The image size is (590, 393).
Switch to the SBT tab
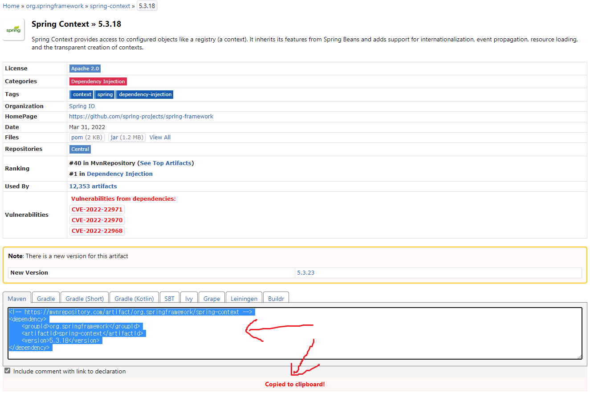pyautogui.click(x=170, y=299)
